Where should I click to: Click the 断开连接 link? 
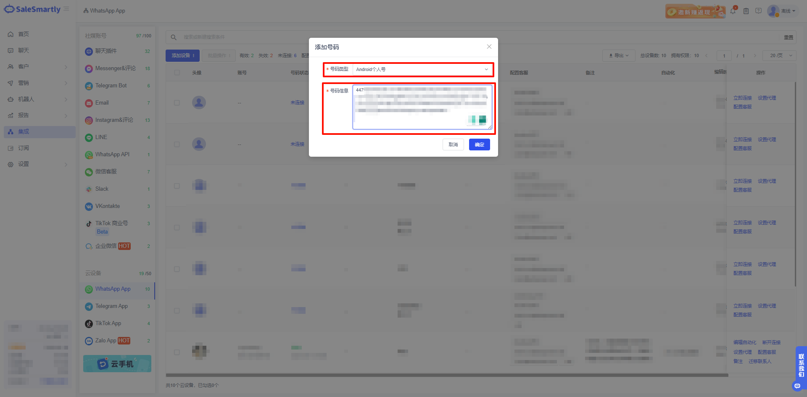tap(771, 342)
